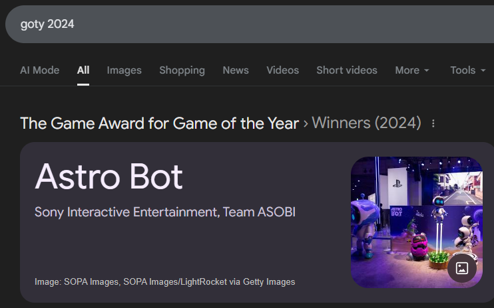Click the search box containing "goty 2024"

click(x=250, y=24)
